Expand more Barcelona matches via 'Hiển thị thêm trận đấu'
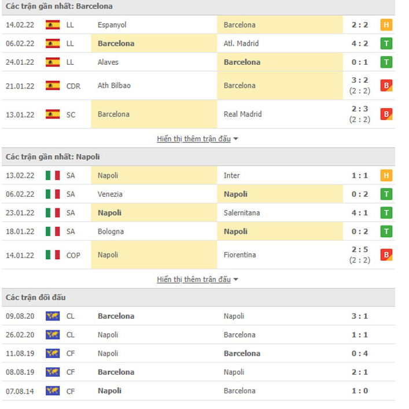409x409 pixels. 194,139
